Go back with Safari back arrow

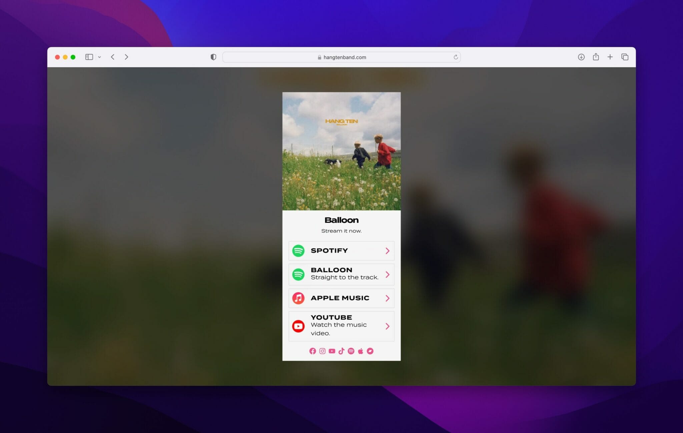(113, 57)
